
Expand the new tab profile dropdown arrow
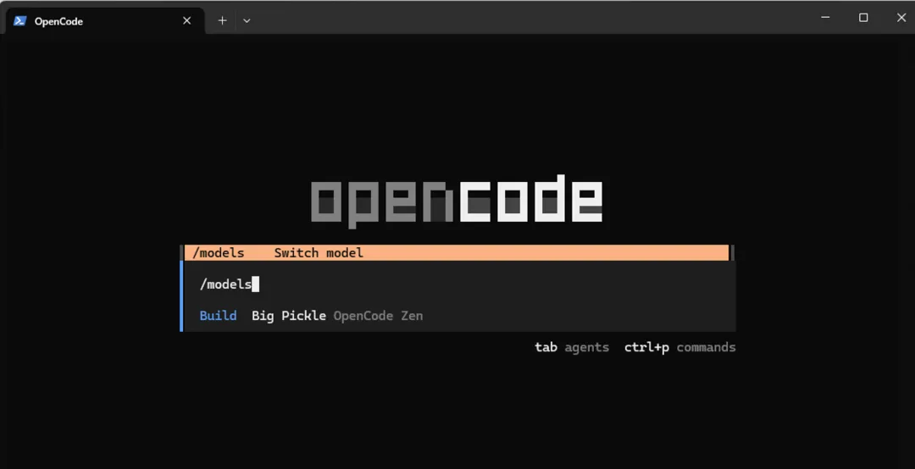[247, 21]
